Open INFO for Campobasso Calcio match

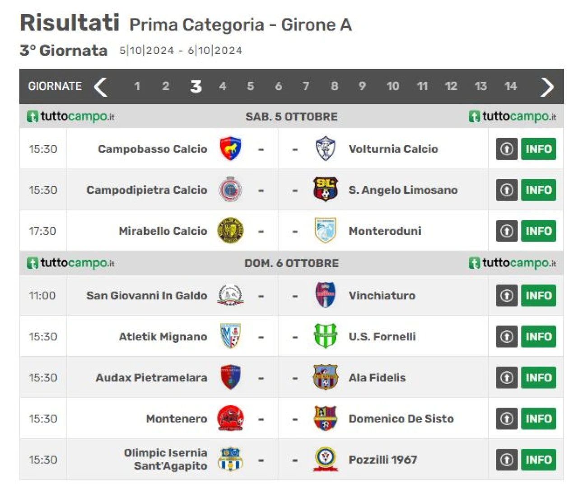coord(538,149)
